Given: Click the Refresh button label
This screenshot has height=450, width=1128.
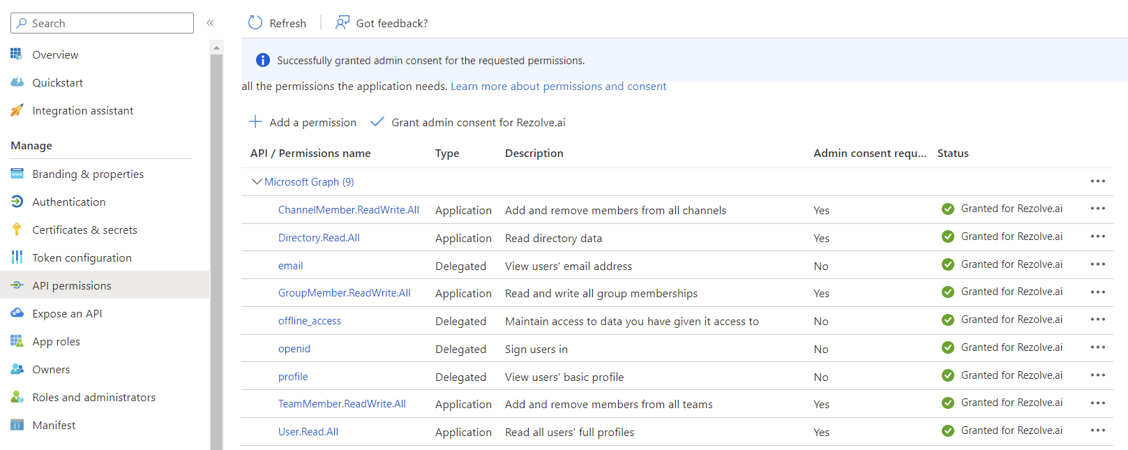Looking at the screenshot, I should click(288, 23).
